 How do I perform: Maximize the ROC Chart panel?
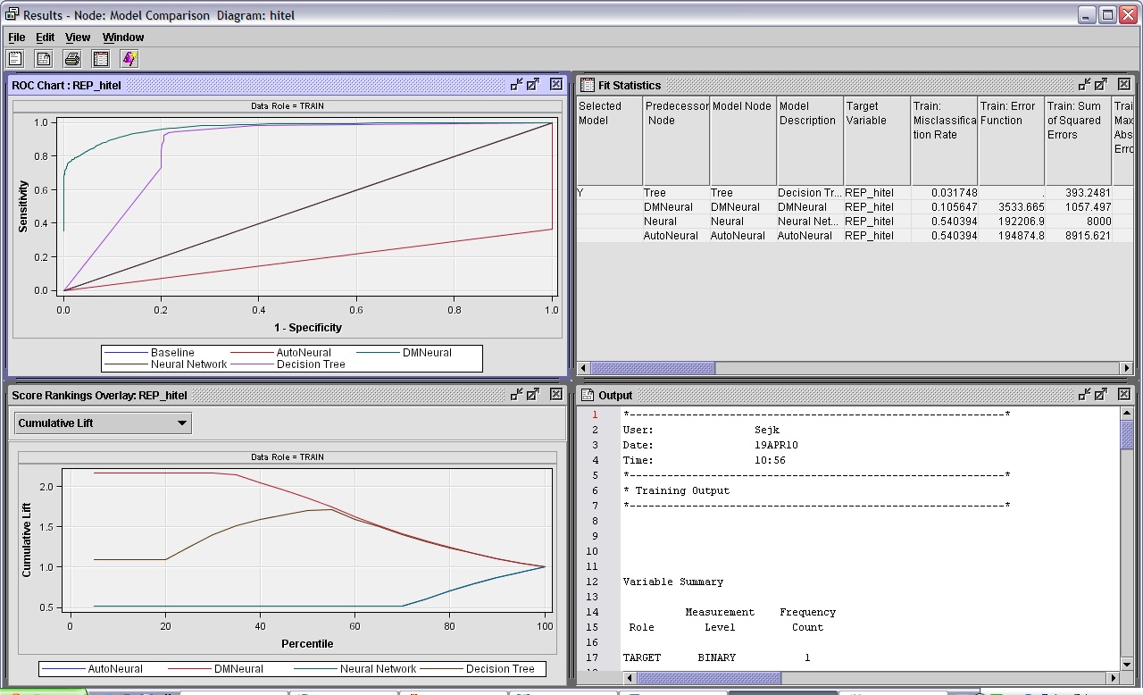click(533, 85)
